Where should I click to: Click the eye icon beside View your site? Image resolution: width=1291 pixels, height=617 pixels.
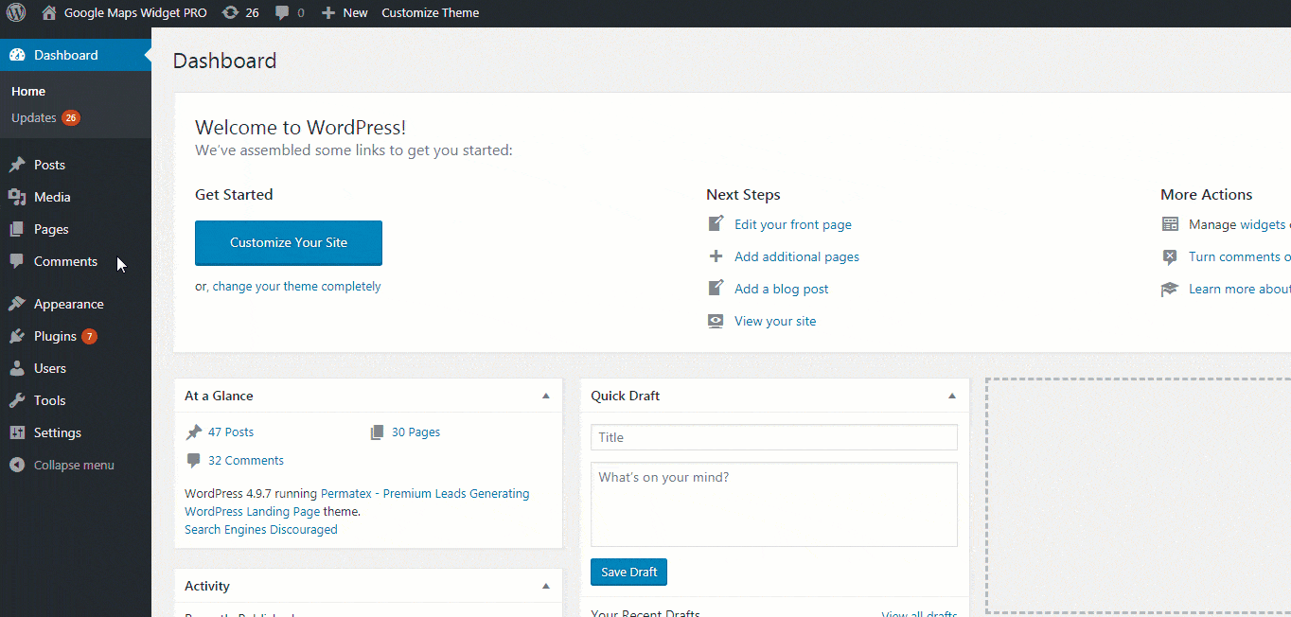point(716,321)
